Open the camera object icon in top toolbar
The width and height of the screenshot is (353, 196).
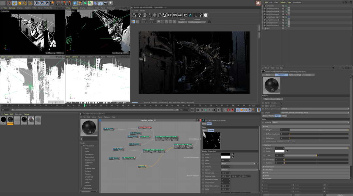[x=106, y=3]
